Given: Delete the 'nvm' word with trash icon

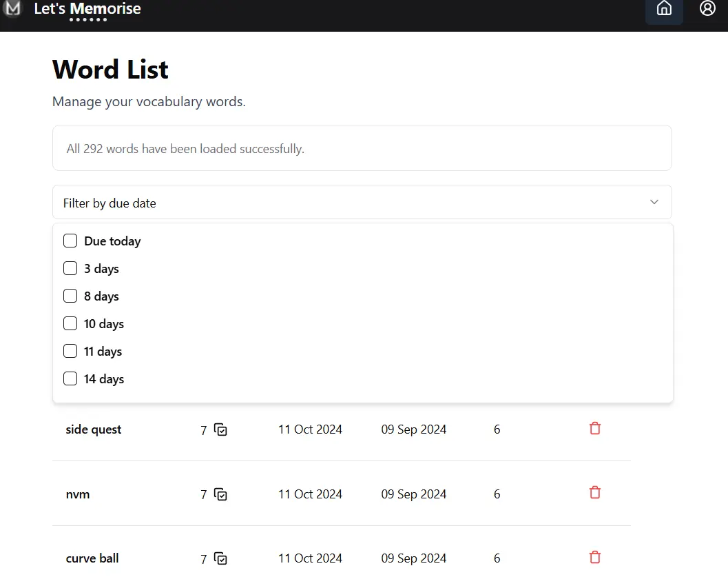Looking at the screenshot, I should coord(595,493).
